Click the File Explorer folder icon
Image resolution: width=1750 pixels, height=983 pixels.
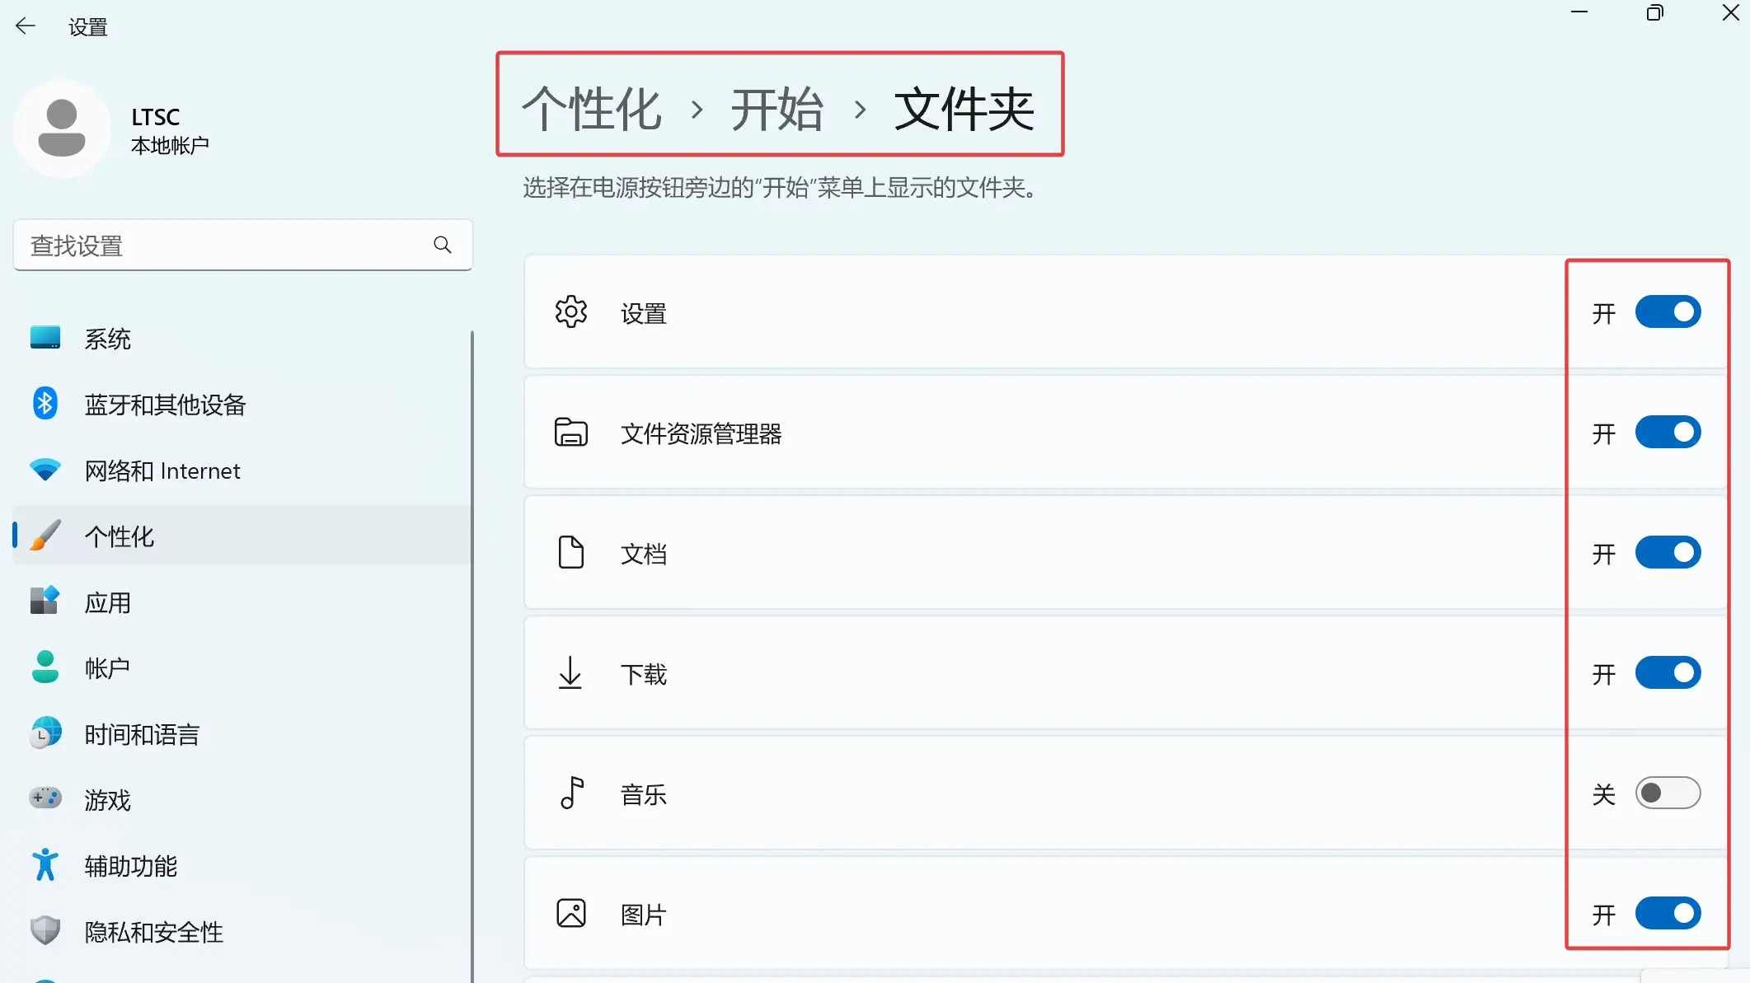click(x=571, y=433)
